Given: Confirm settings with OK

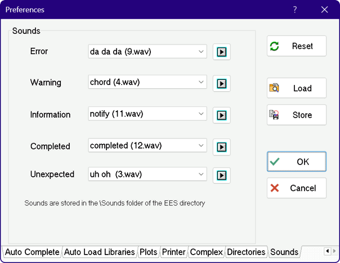Looking at the screenshot, I should coord(296,162).
